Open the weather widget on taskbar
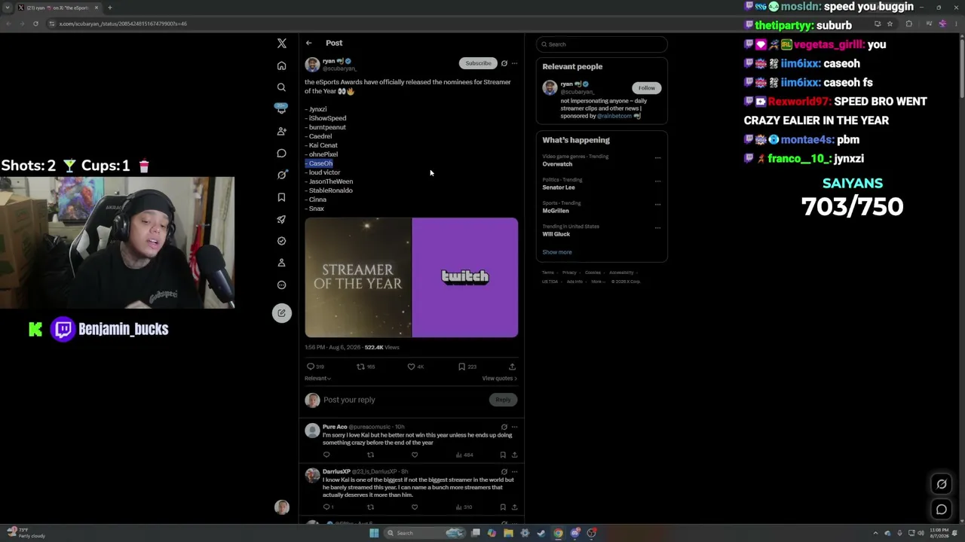Image resolution: width=965 pixels, height=542 pixels. (x=26, y=533)
